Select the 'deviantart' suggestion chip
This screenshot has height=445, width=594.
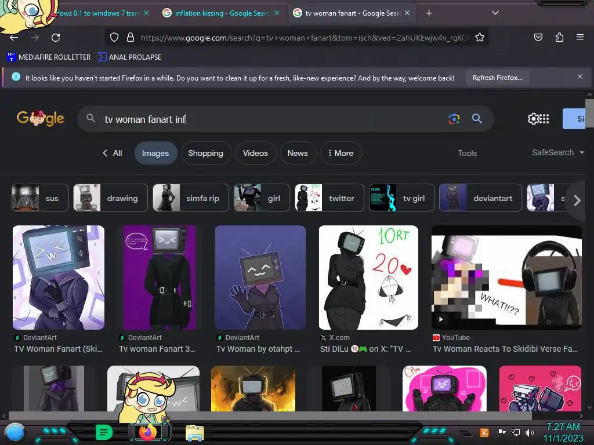[x=480, y=198]
